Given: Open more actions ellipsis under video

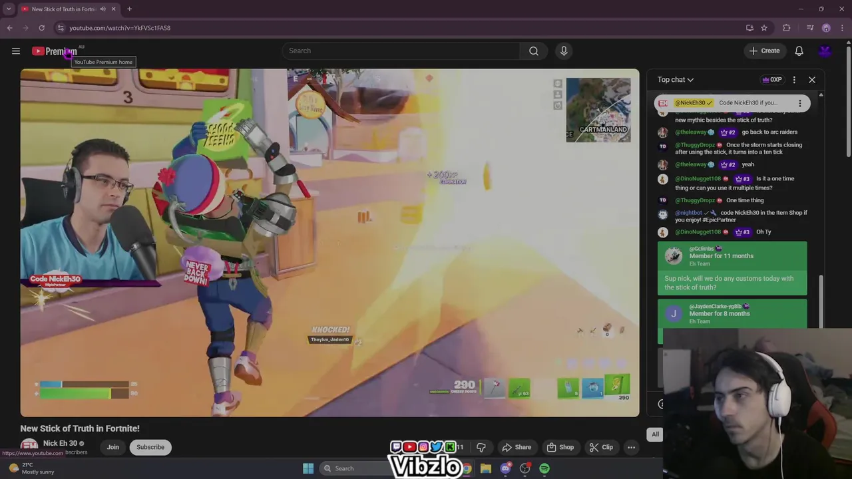Looking at the screenshot, I should click(x=631, y=447).
